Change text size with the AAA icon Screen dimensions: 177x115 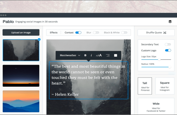coord(99,55)
